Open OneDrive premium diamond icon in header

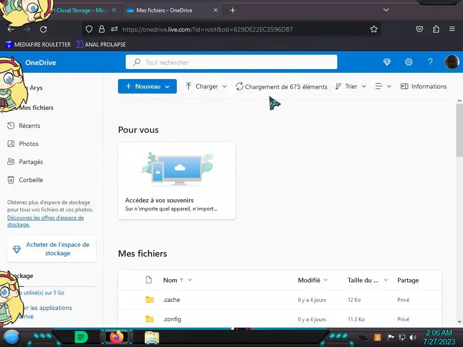tap(387, 62)
